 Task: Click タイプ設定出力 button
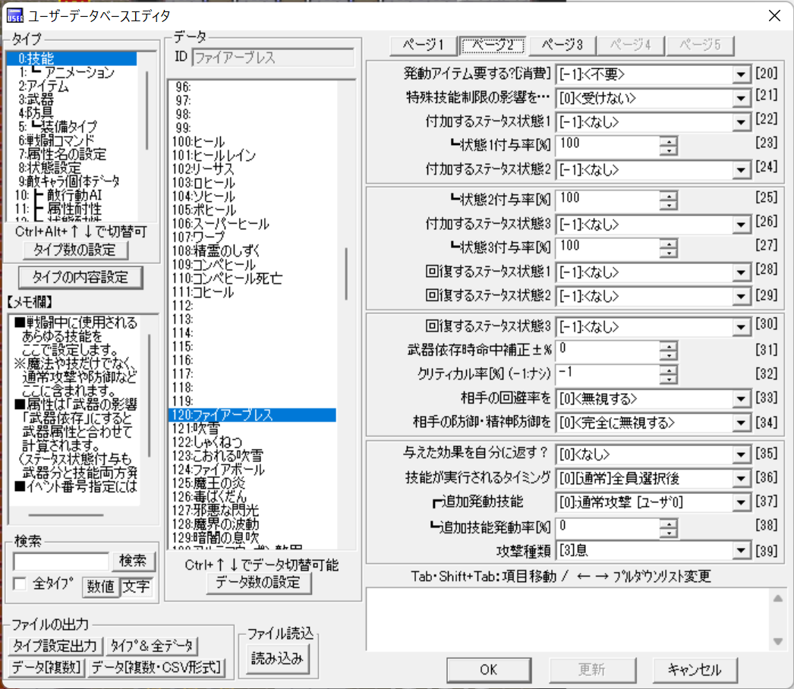[55, 646]
